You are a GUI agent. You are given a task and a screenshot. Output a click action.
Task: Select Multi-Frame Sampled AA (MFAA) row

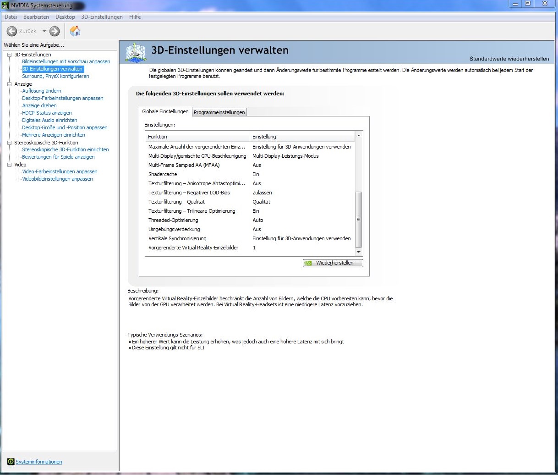(x=250, y=165)
